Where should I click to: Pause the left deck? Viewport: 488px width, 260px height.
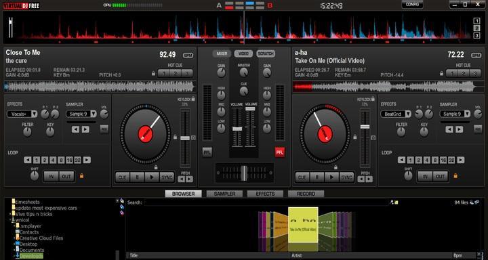(137, 177)
